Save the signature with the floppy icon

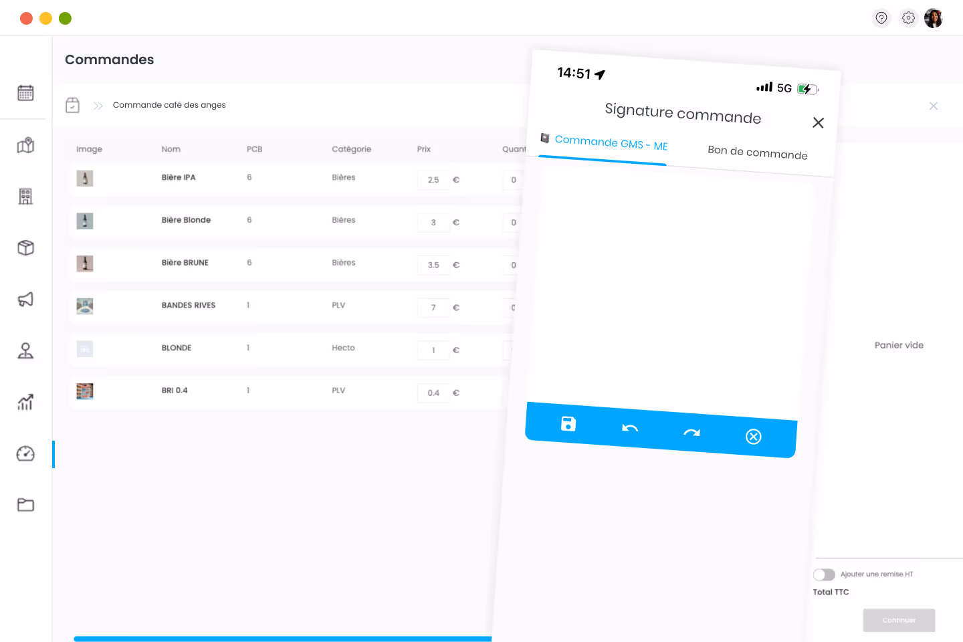pos(568,423)
